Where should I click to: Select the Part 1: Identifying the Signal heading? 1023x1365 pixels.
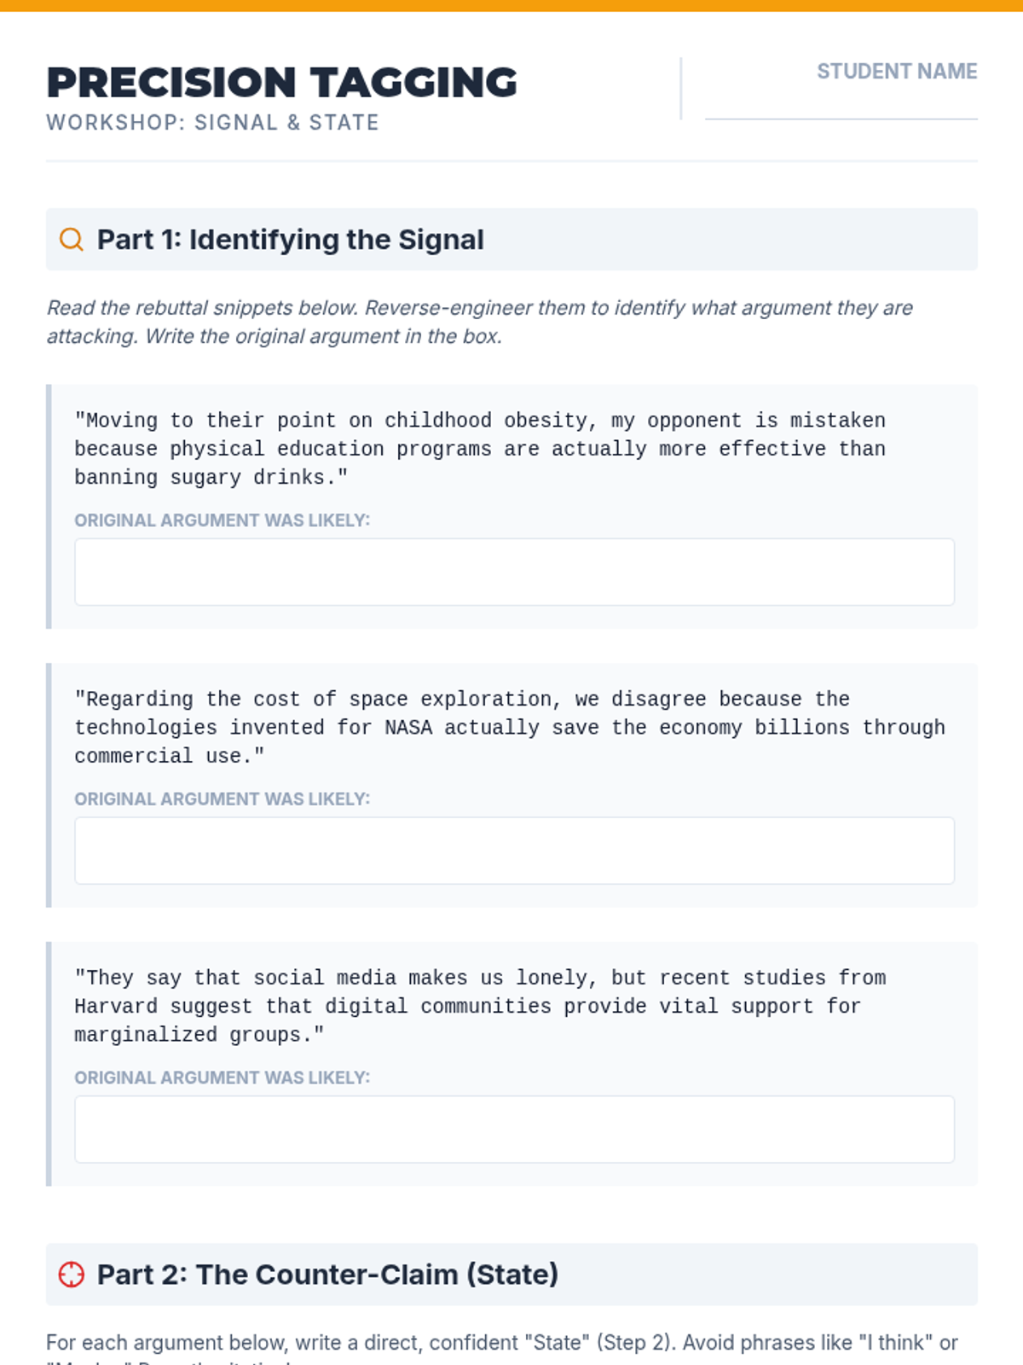click(x=290, y=240)
